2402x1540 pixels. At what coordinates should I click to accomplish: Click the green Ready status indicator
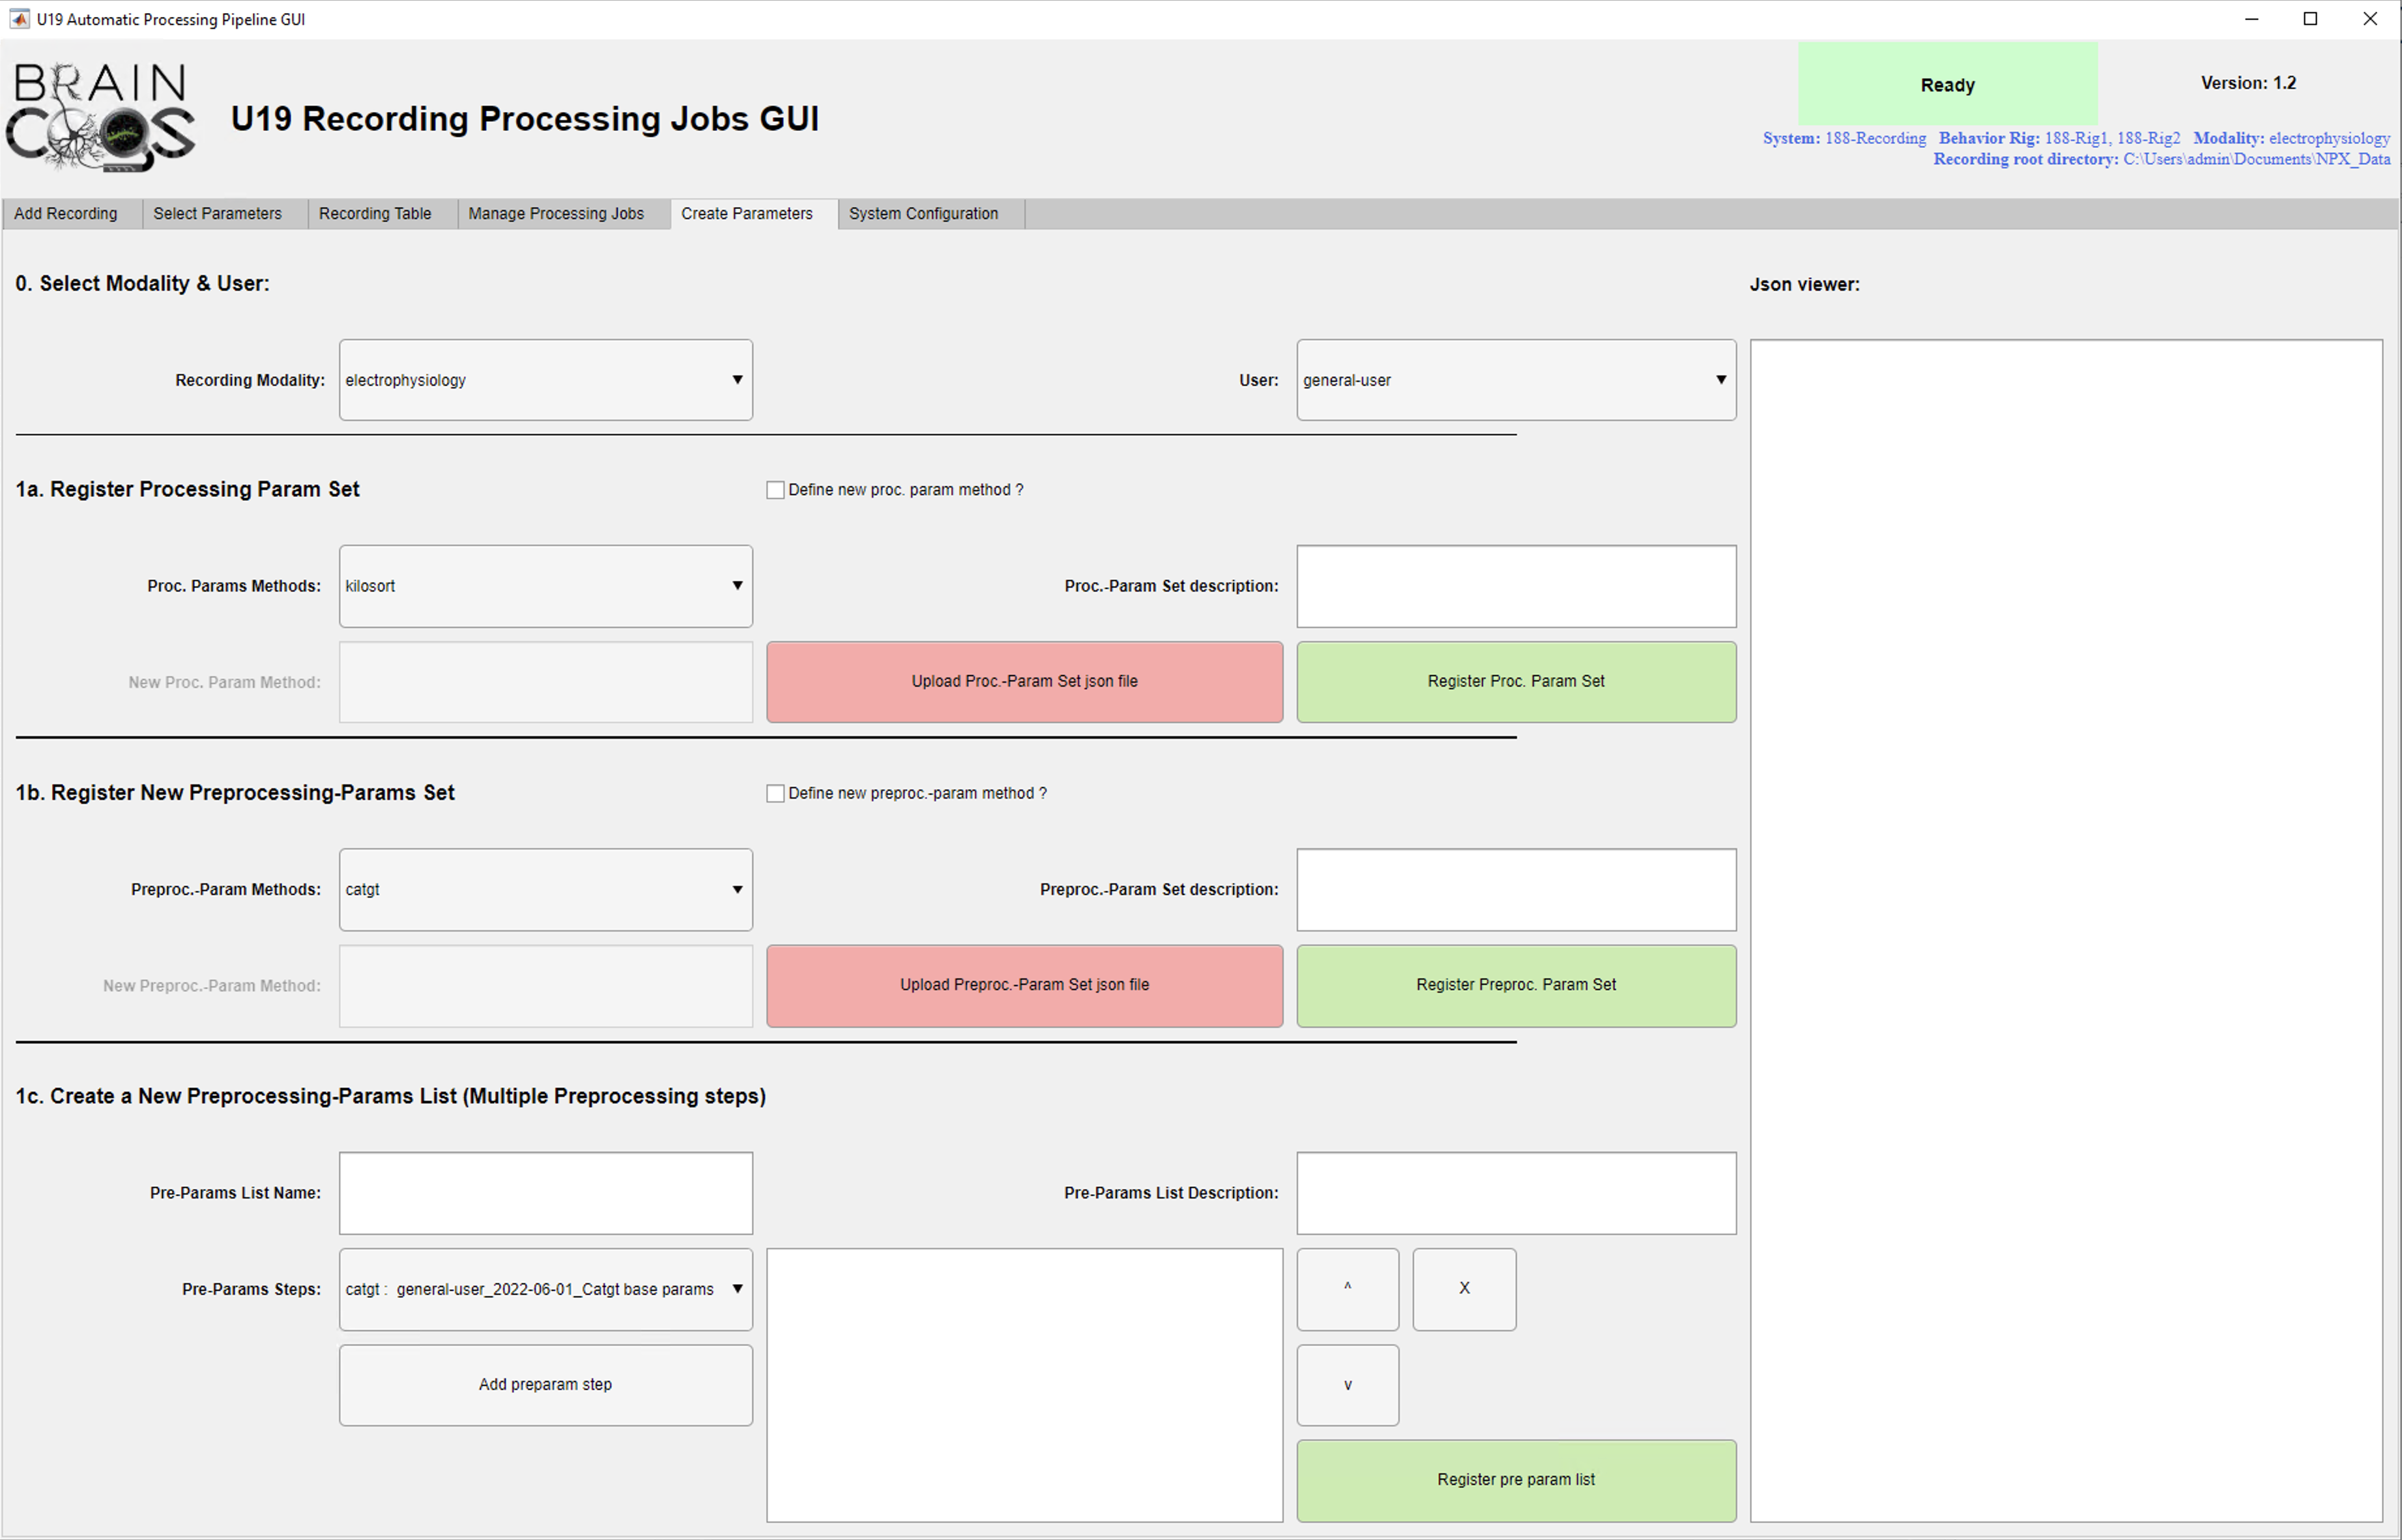1946,84
